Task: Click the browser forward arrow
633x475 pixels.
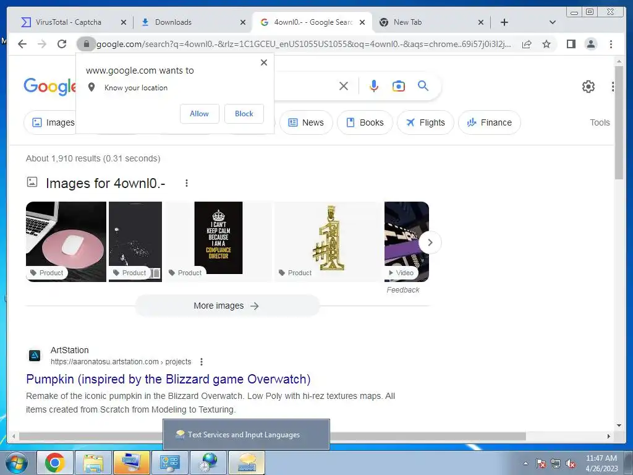Action: [42, 44]
